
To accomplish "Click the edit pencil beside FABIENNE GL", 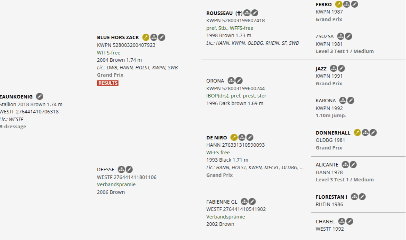I will click(252, 202).
